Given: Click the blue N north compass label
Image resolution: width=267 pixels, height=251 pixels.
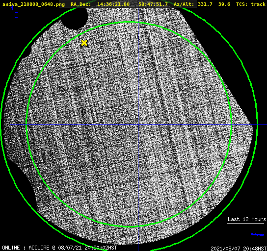Looking at the screenshot, I should 11,8.
